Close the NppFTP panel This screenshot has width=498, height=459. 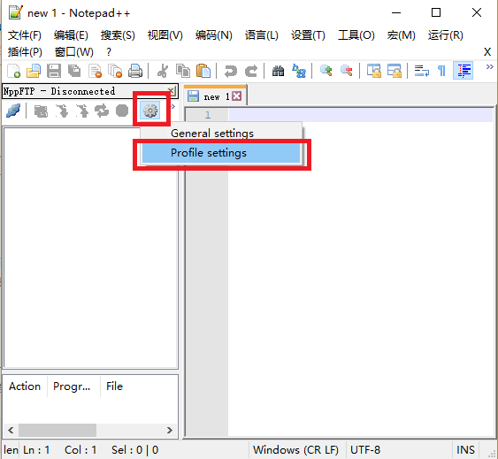coord(171,91)
